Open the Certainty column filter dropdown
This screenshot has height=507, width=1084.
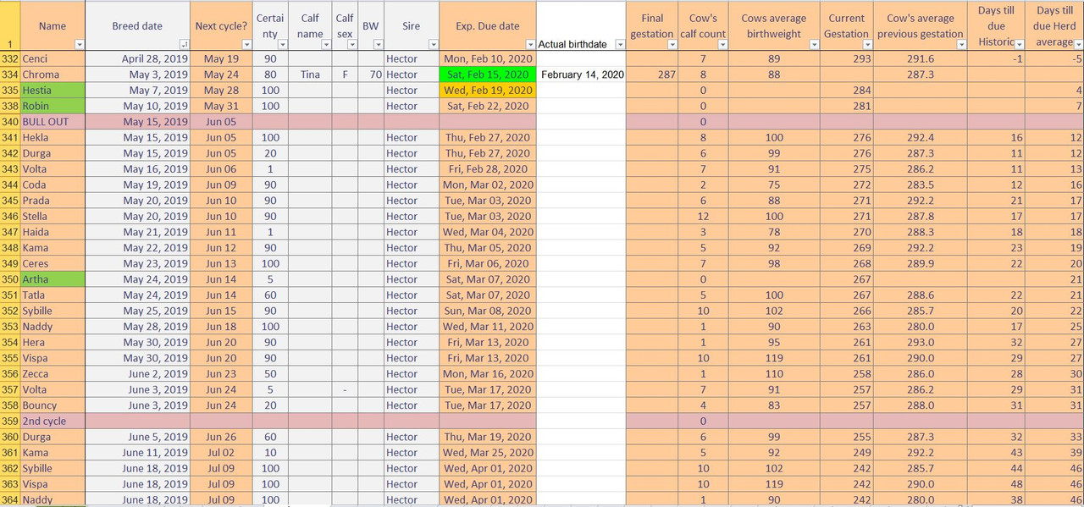pyautogui.click(x=283, y=44)
